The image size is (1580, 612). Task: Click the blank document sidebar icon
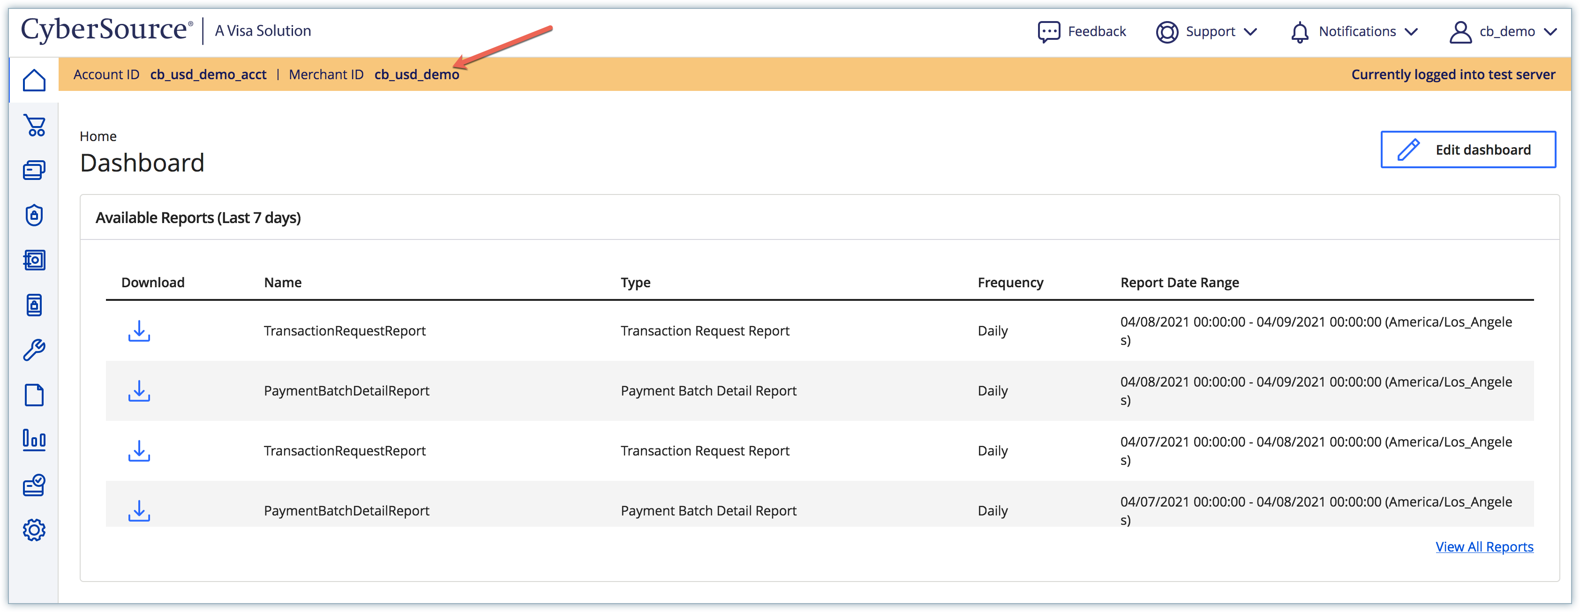pyautogui.click(x=34, y=395)
